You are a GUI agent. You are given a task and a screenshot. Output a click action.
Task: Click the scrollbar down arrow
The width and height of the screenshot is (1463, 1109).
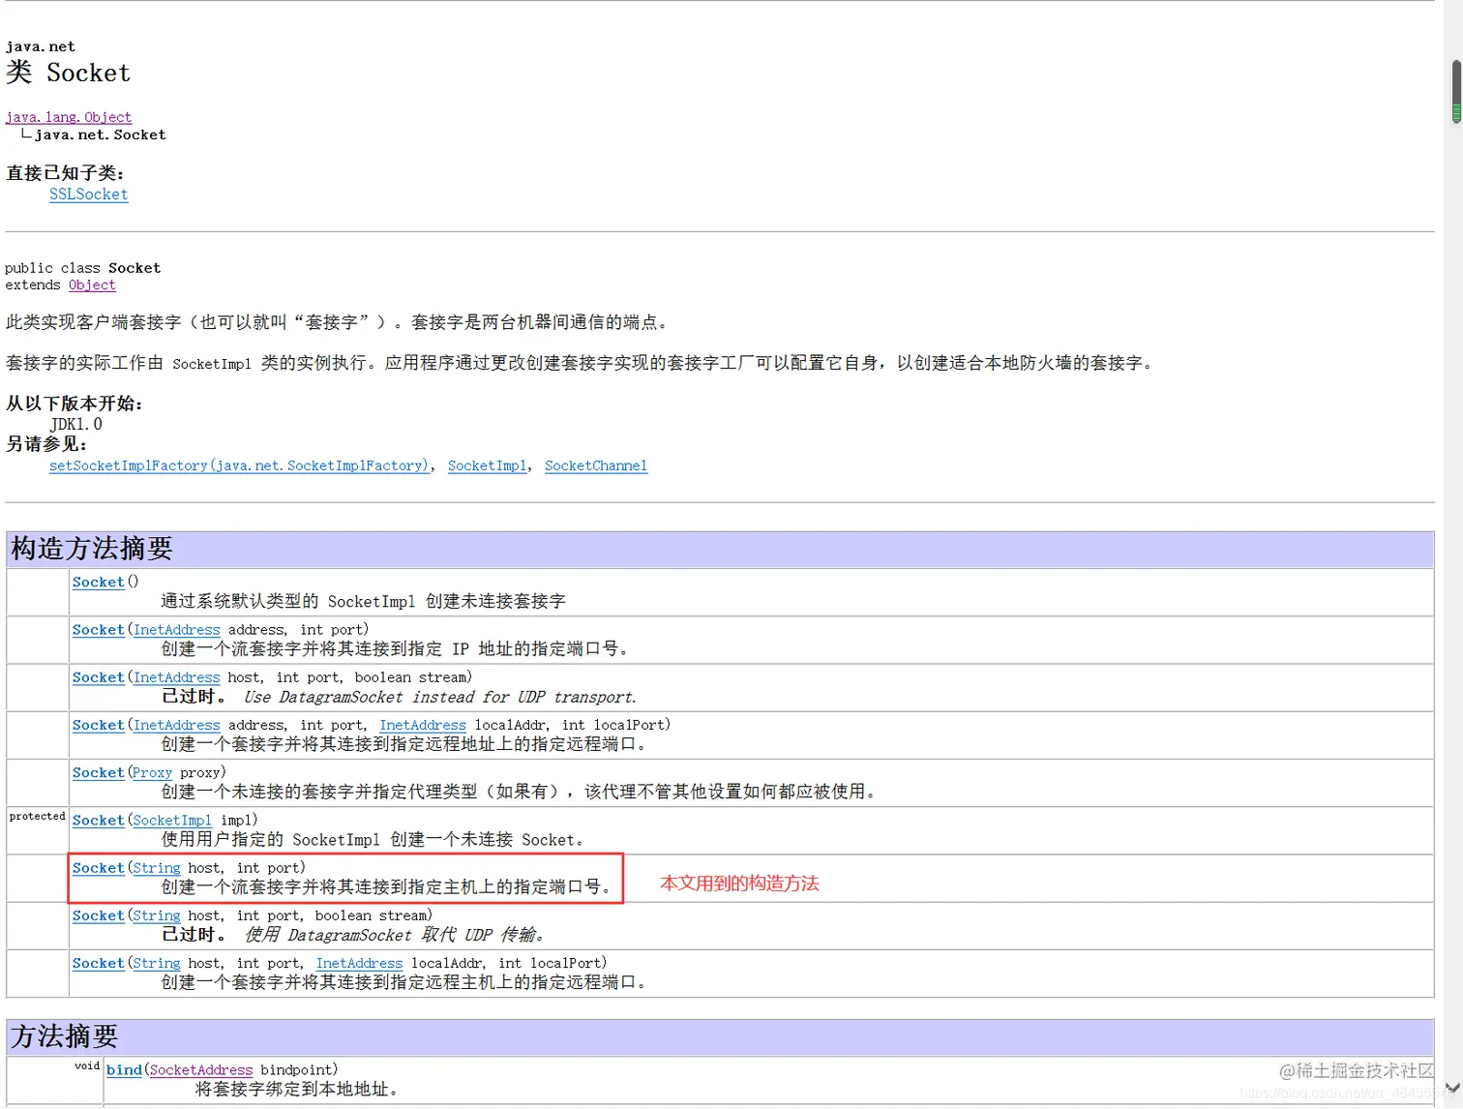[x=1451, y=1090]
